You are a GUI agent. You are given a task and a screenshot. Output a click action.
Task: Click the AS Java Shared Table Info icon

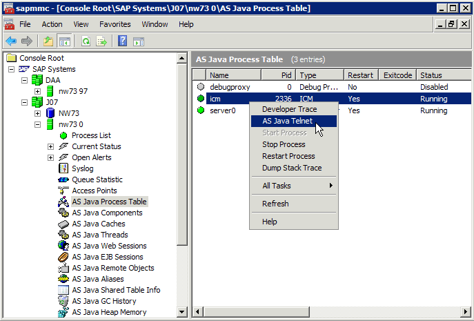tap(63, 290)
